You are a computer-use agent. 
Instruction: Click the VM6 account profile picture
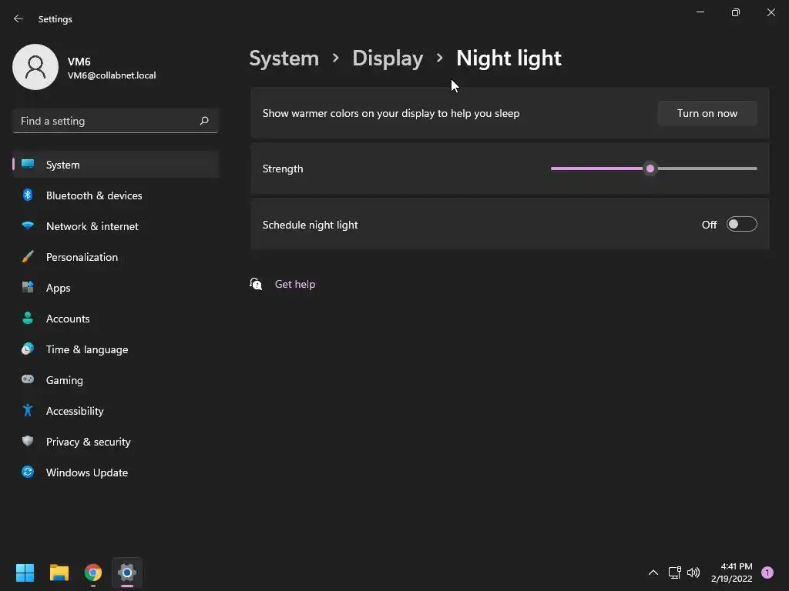pos(35,67)
